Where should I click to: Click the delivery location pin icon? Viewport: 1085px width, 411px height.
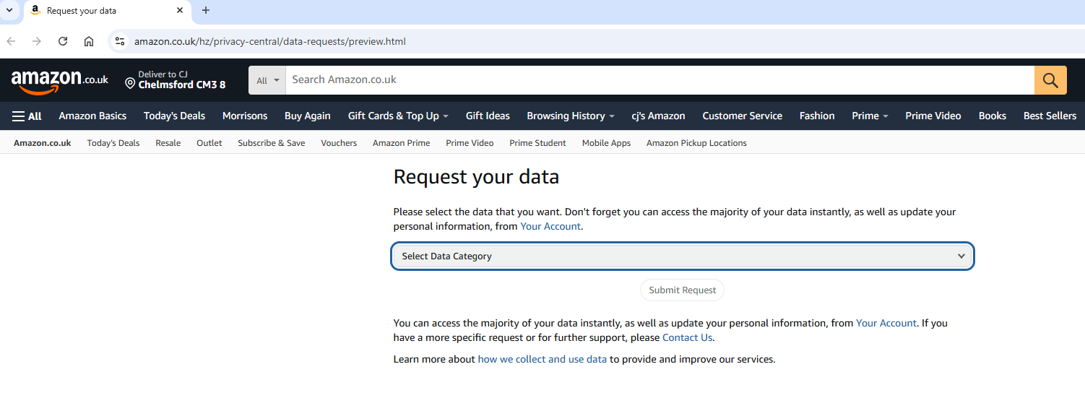coord(130,84)
